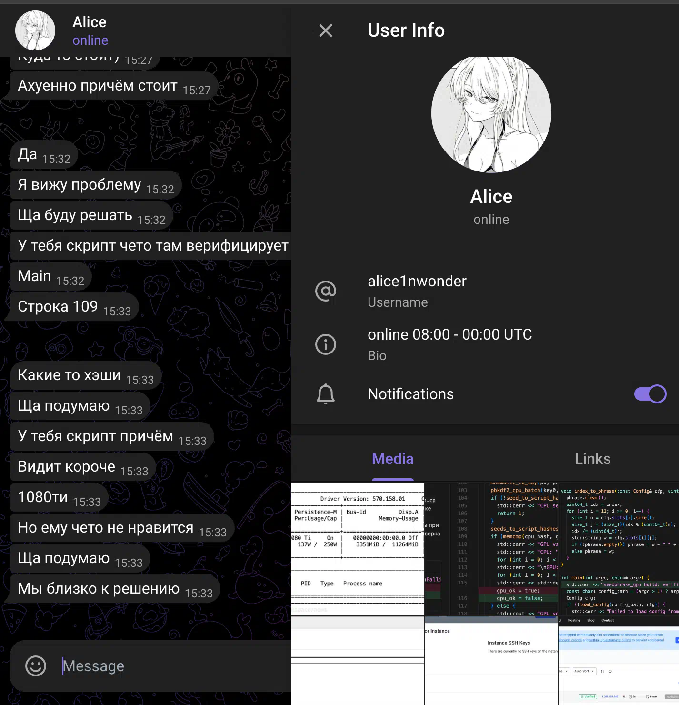Image resolution: width=679 pixels, height=705 pixels.
Task: View Alice's large profile photo
Action: click(x=491, y=113)
